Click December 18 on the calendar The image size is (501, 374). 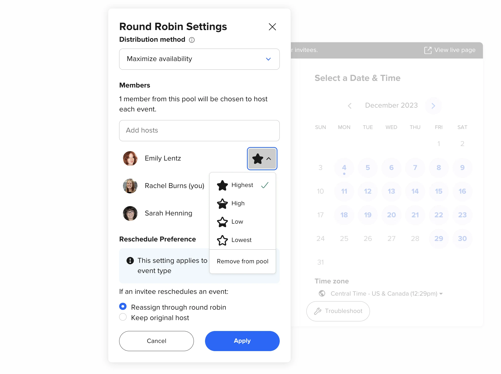point(344,215)
